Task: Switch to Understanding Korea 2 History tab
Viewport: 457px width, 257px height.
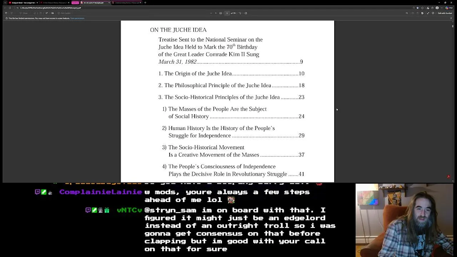Action: click(x=127, y=2)
